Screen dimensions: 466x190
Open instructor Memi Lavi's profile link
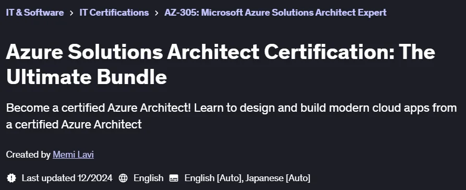pos(74,155)
